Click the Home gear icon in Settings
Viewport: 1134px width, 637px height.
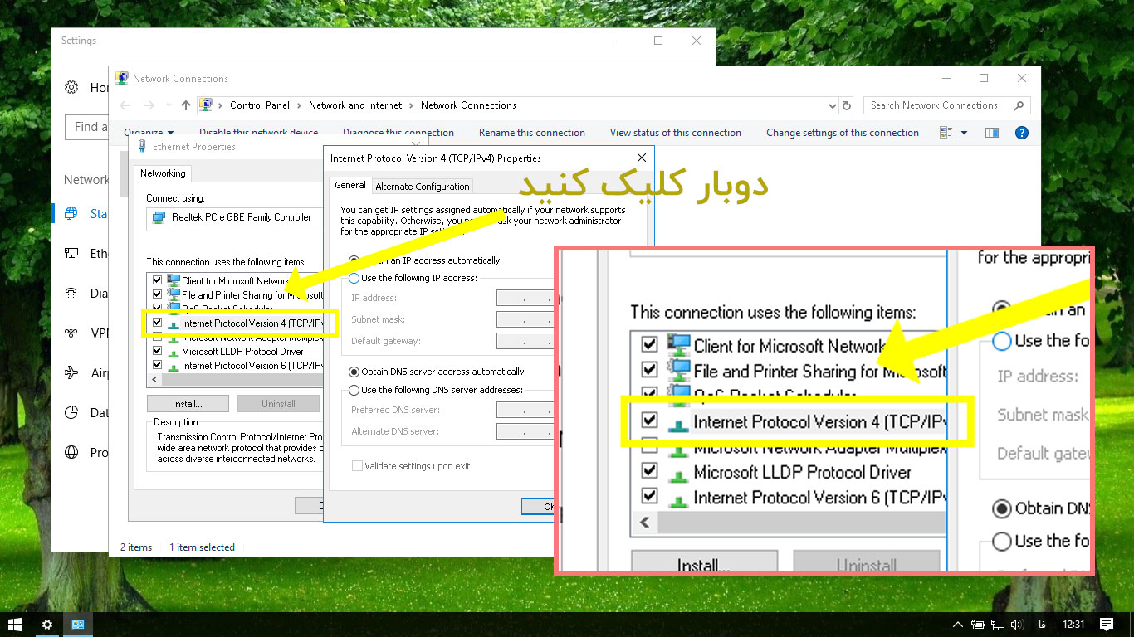coord(72,88)
